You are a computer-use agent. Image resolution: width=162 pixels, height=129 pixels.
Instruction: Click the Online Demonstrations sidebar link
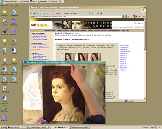tap(41, 59)
